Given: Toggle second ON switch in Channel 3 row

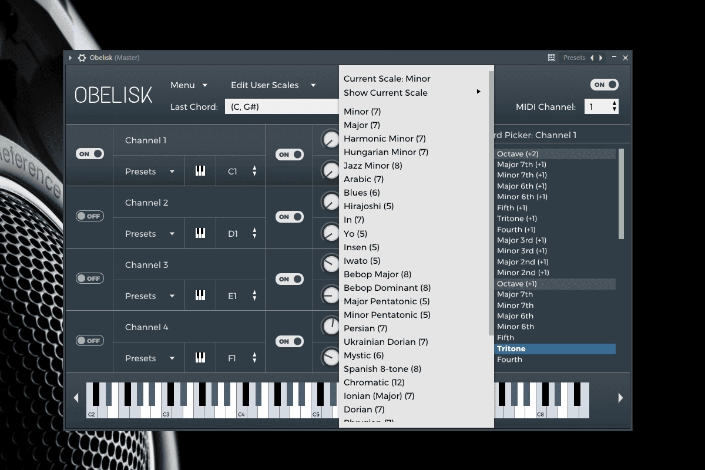Looking at the screenshot, I should coord(290,279).
